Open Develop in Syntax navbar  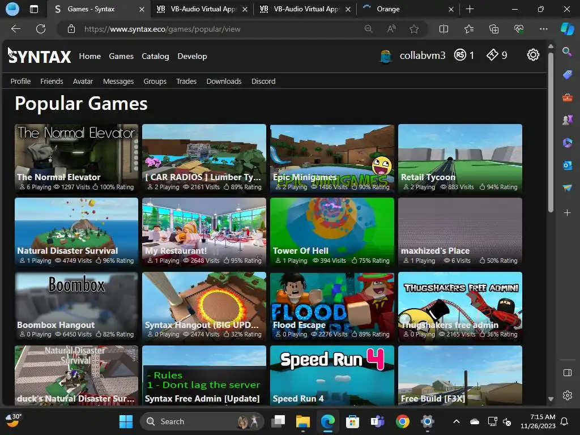point(192,56)
